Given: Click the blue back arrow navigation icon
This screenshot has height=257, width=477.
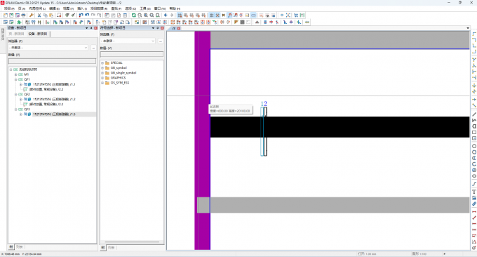Looking at the screenshot, I should coord(166,15).
